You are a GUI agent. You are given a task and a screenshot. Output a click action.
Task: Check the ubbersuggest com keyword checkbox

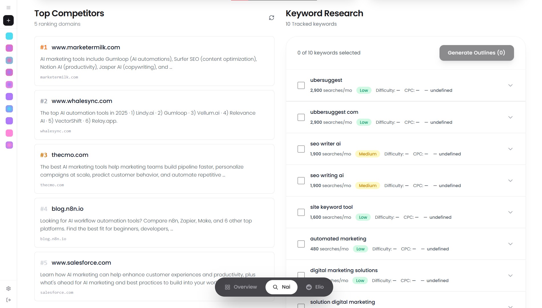tap(301, 117)
